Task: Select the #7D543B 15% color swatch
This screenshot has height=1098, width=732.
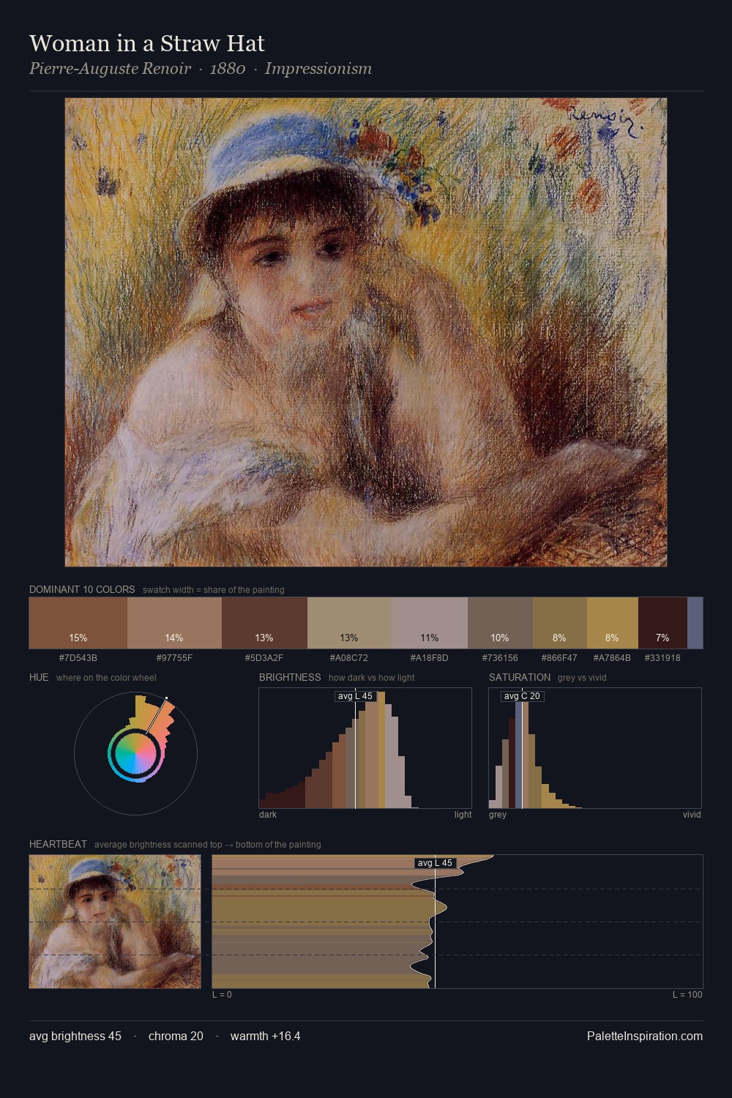Action: coord(78,623)
